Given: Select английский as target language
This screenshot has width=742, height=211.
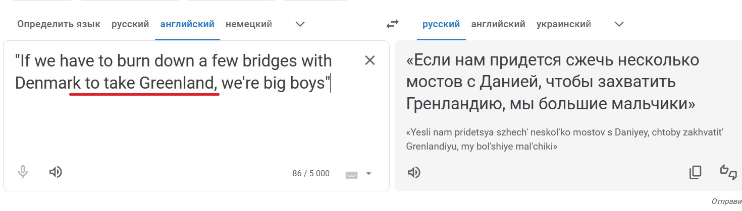Looking at the screenshot, I should 498,24.
